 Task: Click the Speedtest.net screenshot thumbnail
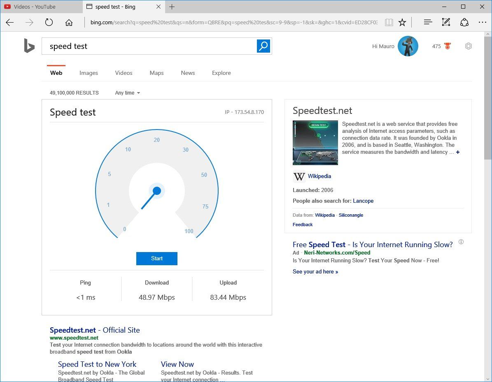tap(315, 143)
